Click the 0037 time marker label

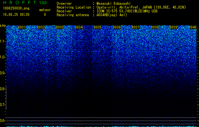coord(136,27)
